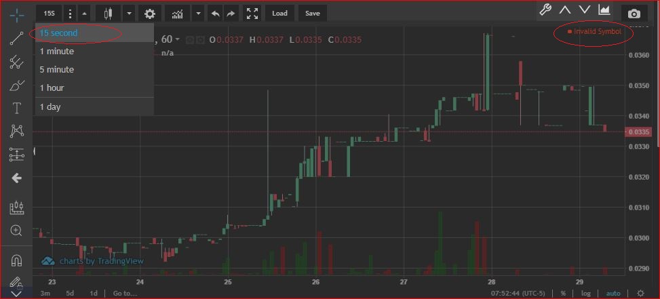
Task: Click the back arrow icon in left toolbar
Action: tap(16, 178)
